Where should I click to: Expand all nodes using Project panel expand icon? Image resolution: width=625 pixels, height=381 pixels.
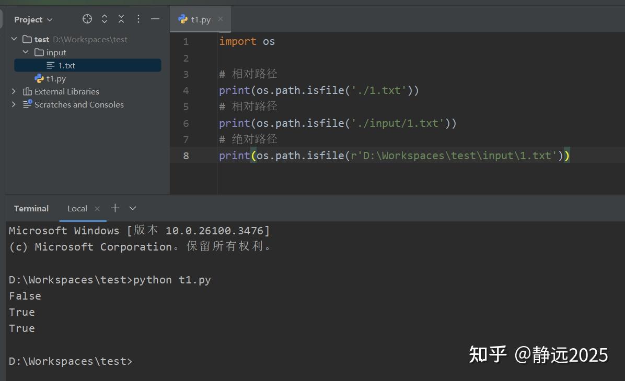(x=104, y=19)
